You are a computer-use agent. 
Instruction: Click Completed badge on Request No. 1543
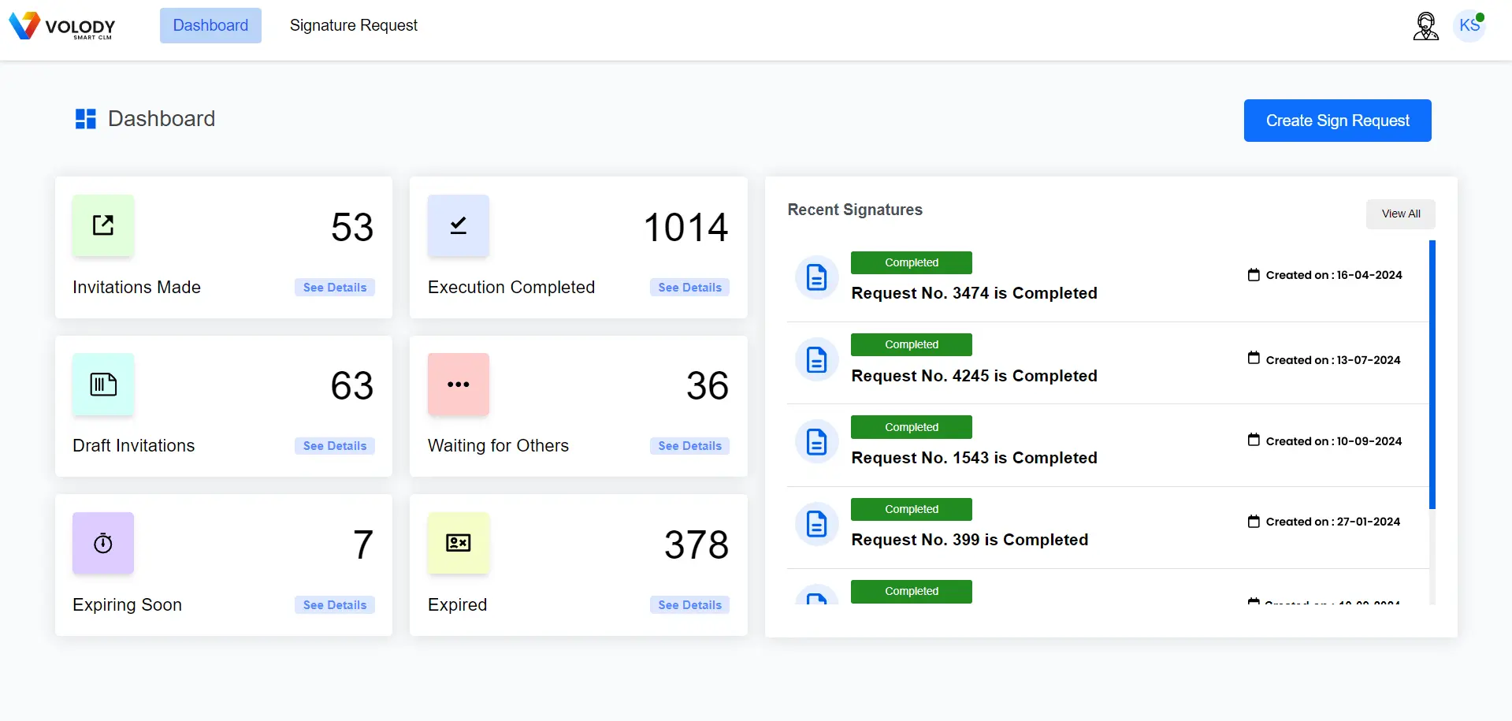pyautogui.click(x=912, y=427)
